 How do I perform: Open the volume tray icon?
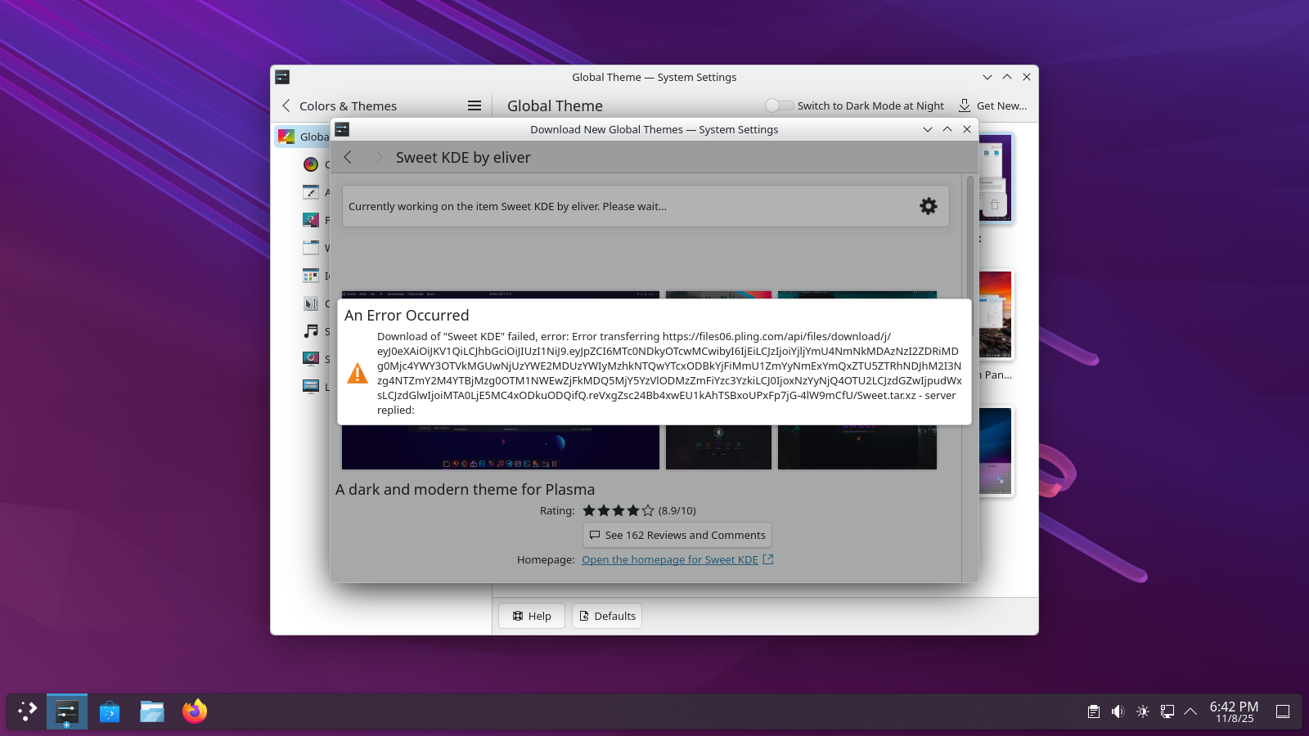click(1118, 711)
